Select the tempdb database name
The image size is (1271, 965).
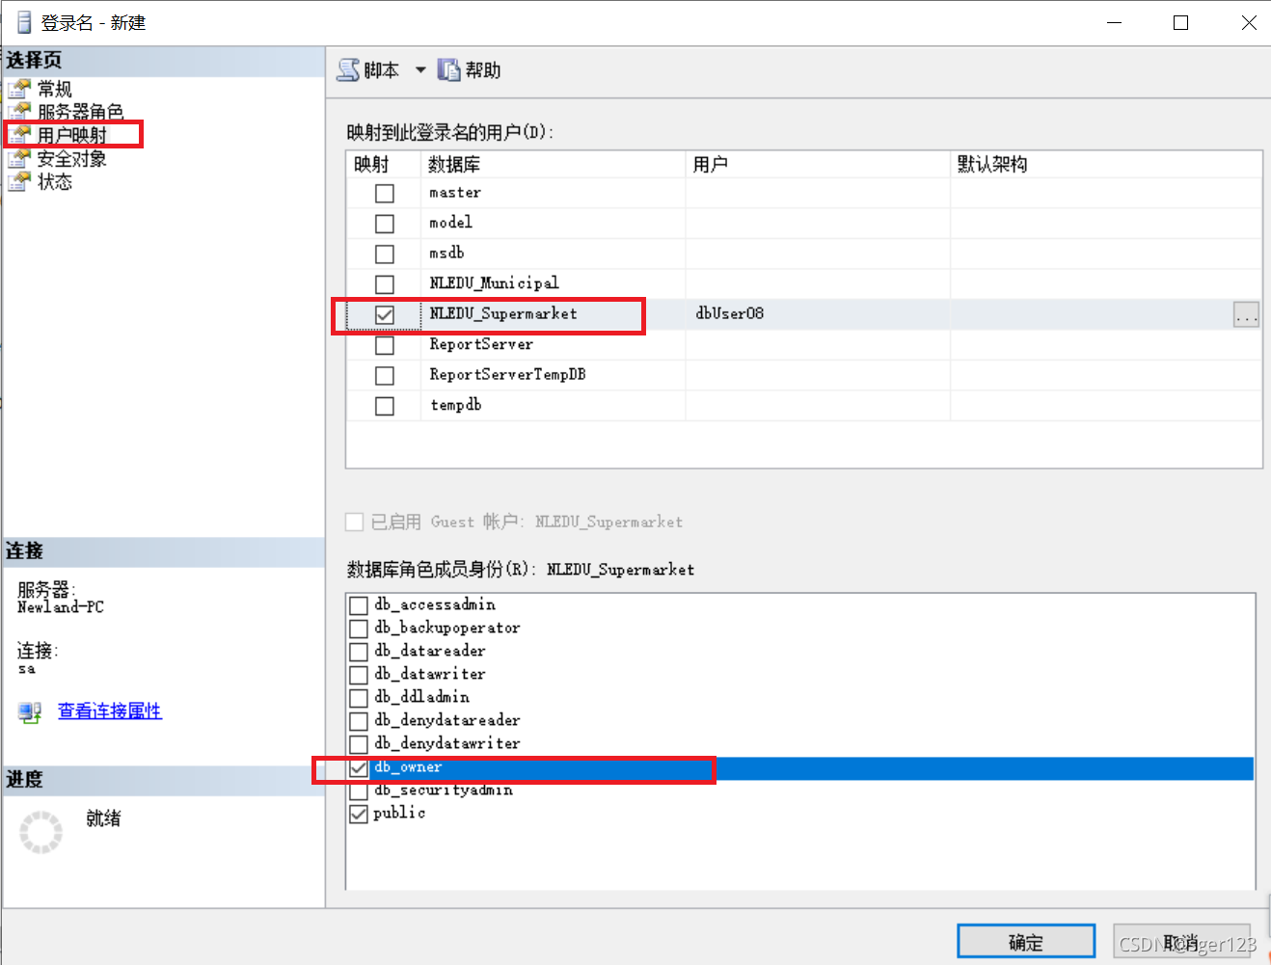456,405
